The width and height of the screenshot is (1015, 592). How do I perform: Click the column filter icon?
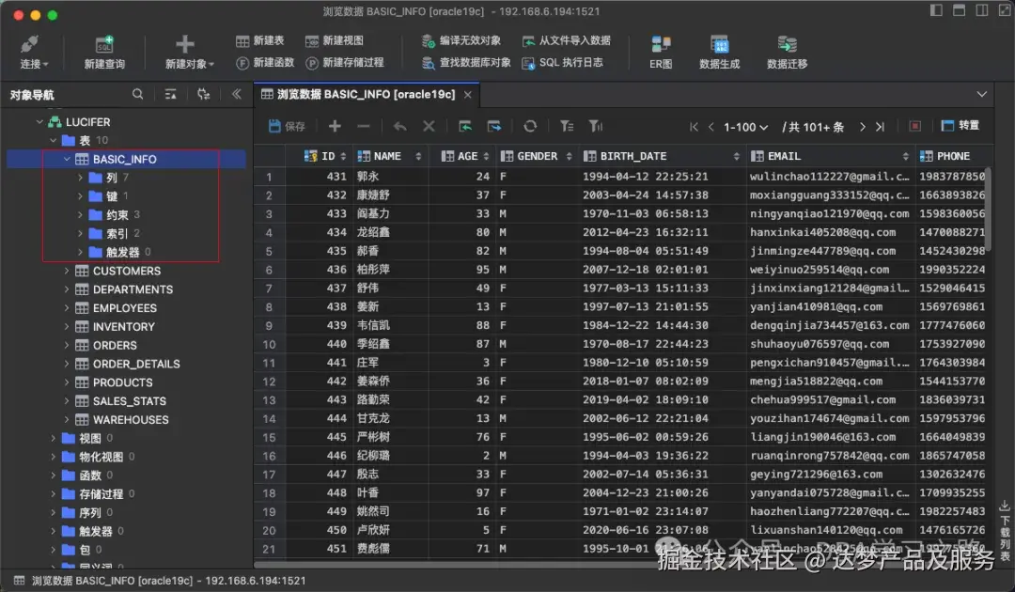click(x=596, y=126)
